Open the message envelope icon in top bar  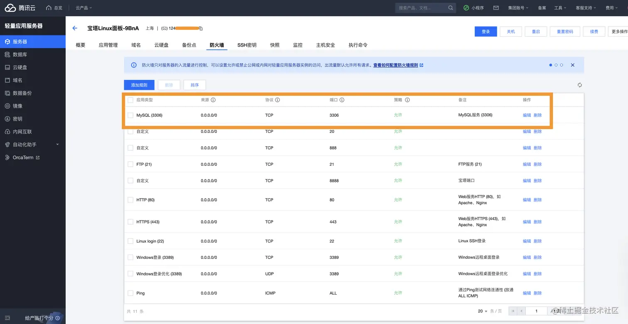496,8
